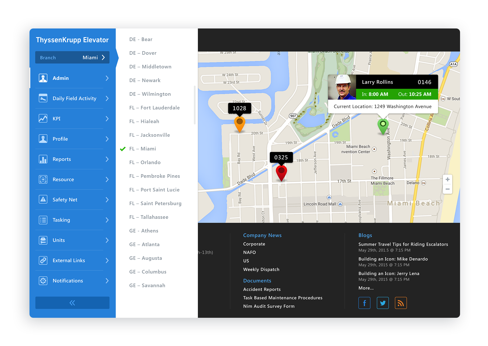Click the External Links chain icon

click(x=43, y=260)
